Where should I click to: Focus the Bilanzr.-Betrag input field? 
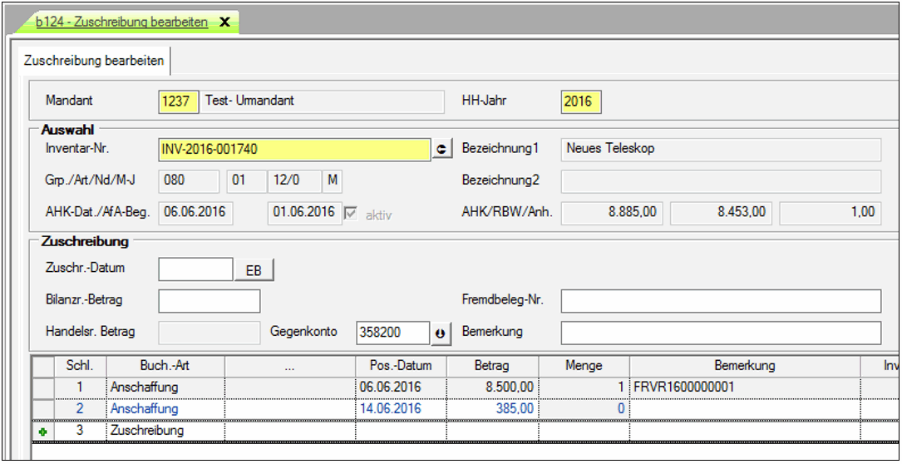pyautogui.click(x=209, y=301)
